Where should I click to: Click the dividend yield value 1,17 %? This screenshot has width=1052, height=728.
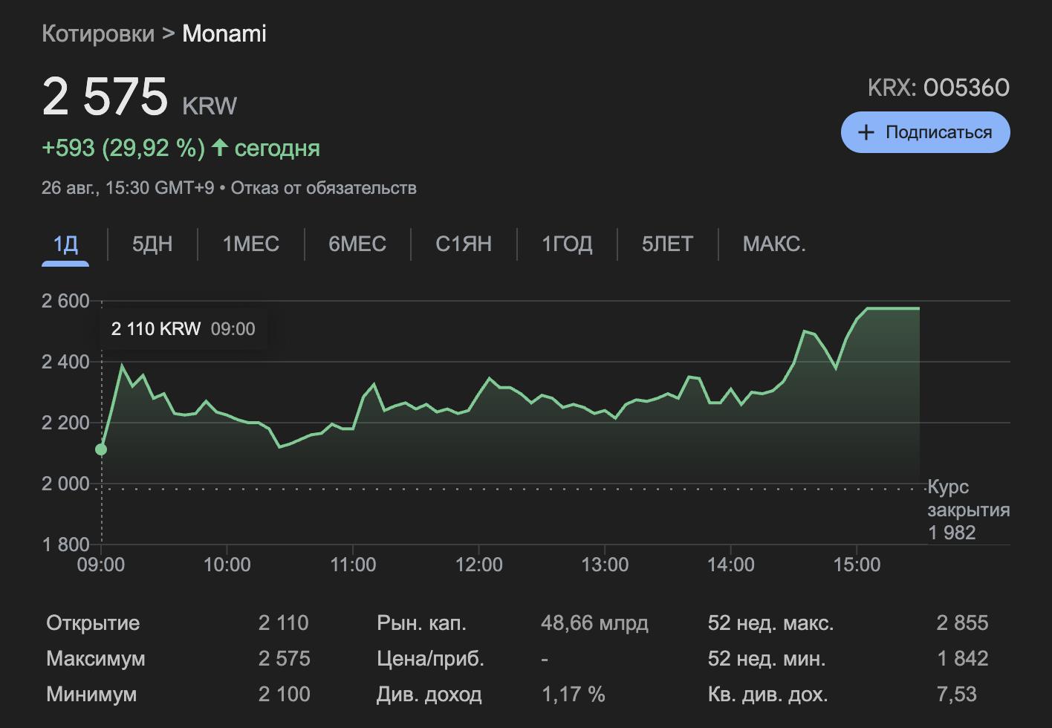(x=573, y=694)
